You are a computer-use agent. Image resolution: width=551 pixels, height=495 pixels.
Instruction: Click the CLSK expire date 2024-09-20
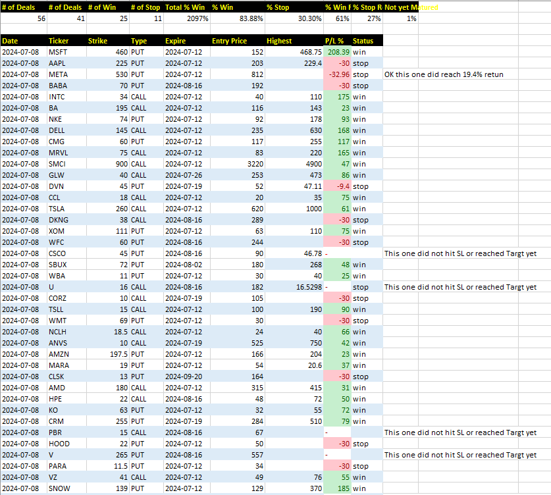[x=187, y=377]
